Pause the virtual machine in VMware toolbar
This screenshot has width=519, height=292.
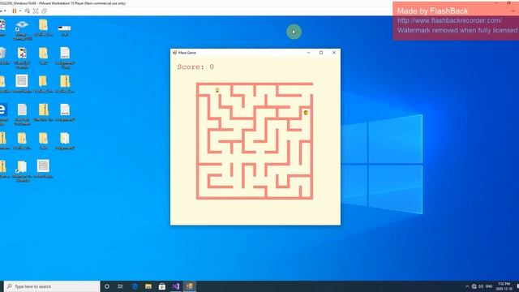(x=15, y=11)
